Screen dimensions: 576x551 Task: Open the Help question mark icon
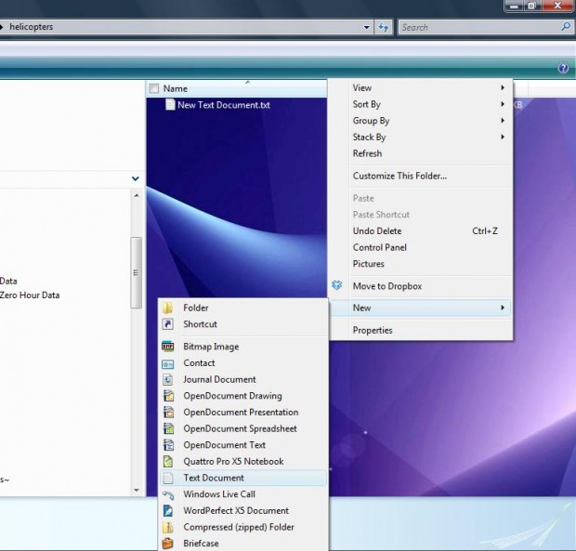tap(563, 68)
